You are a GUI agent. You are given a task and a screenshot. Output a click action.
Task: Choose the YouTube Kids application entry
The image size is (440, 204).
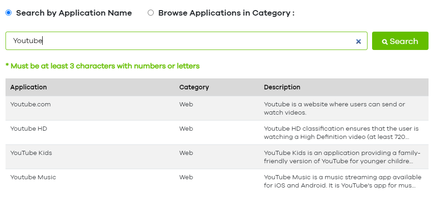[x=31, y=153]
